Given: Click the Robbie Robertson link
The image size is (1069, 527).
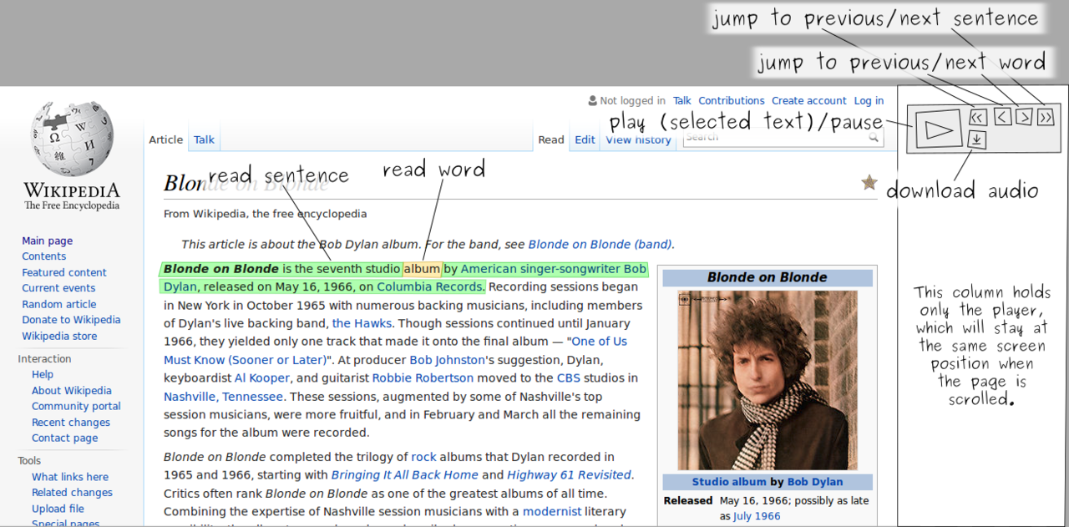Looking at the screenshot, I should (x=423, y=378).
